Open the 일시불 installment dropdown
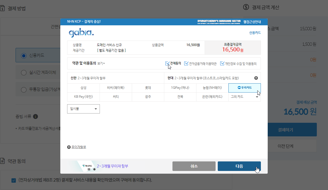 pyautogui.click(x=83, y=109)
